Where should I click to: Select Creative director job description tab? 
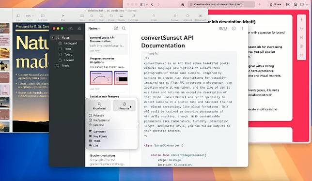221,4
